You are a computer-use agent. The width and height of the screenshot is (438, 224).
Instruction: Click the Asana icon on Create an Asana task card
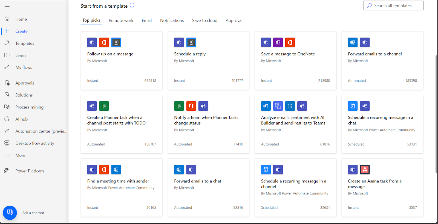tap(365, 170)
